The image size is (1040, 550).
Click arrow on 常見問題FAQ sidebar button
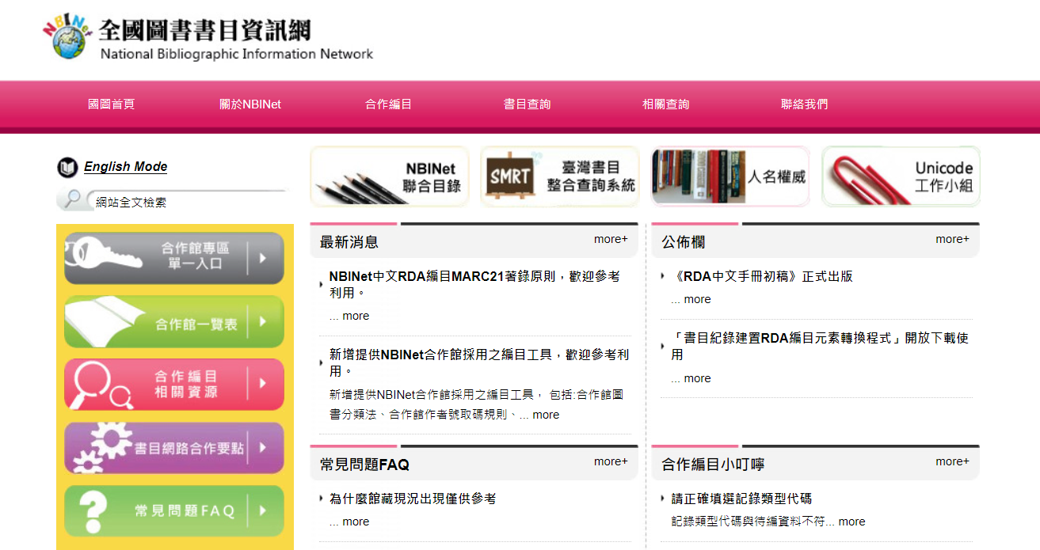coord(262,511)
